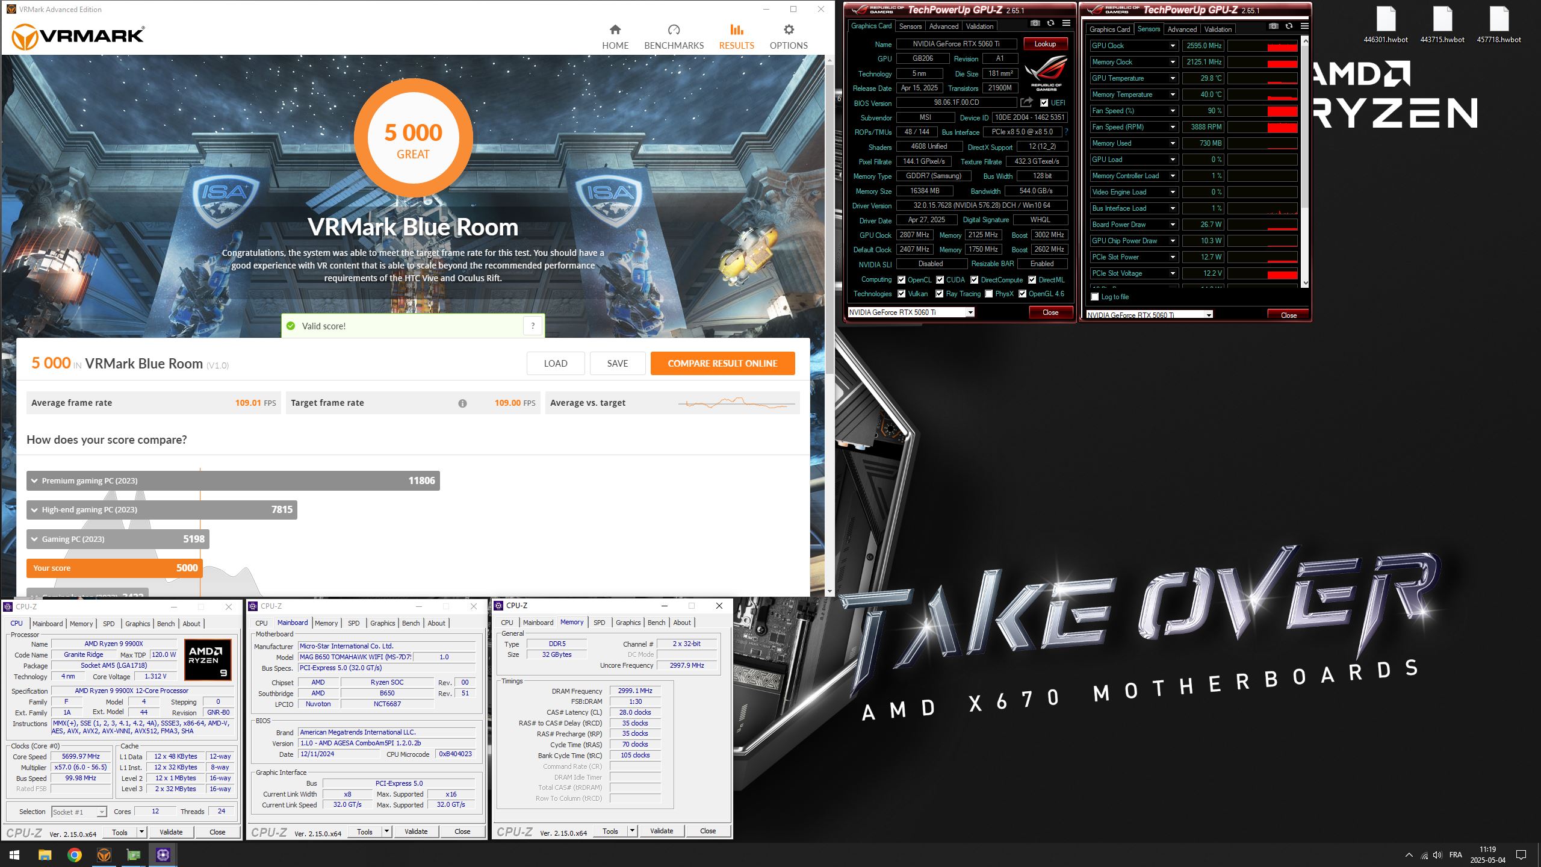This screenshot has height=867, width=1541.
Task: Click refresh icon in GPU-Z Sensors window
Action: tap(1289, 26)
